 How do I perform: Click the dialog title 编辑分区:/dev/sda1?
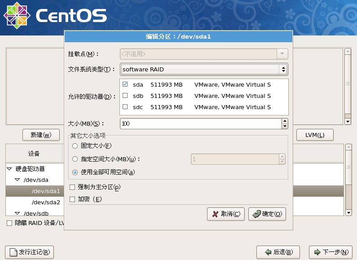point(178,36)
